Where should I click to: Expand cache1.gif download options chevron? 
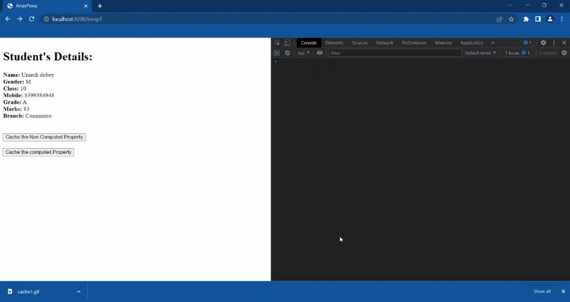click(79, 292)
